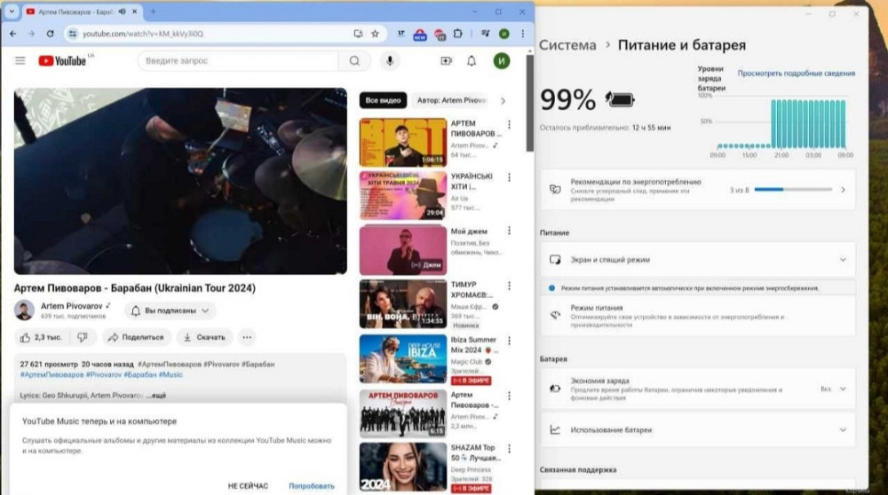Mute the tab via speaker icon
Viewport: 888px width, 495px height.
122,12
